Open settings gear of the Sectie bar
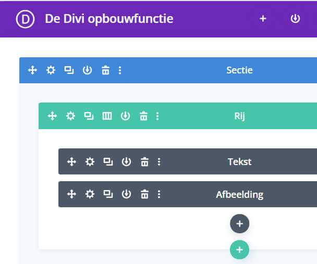317x264 pixels. pos(51,70)
